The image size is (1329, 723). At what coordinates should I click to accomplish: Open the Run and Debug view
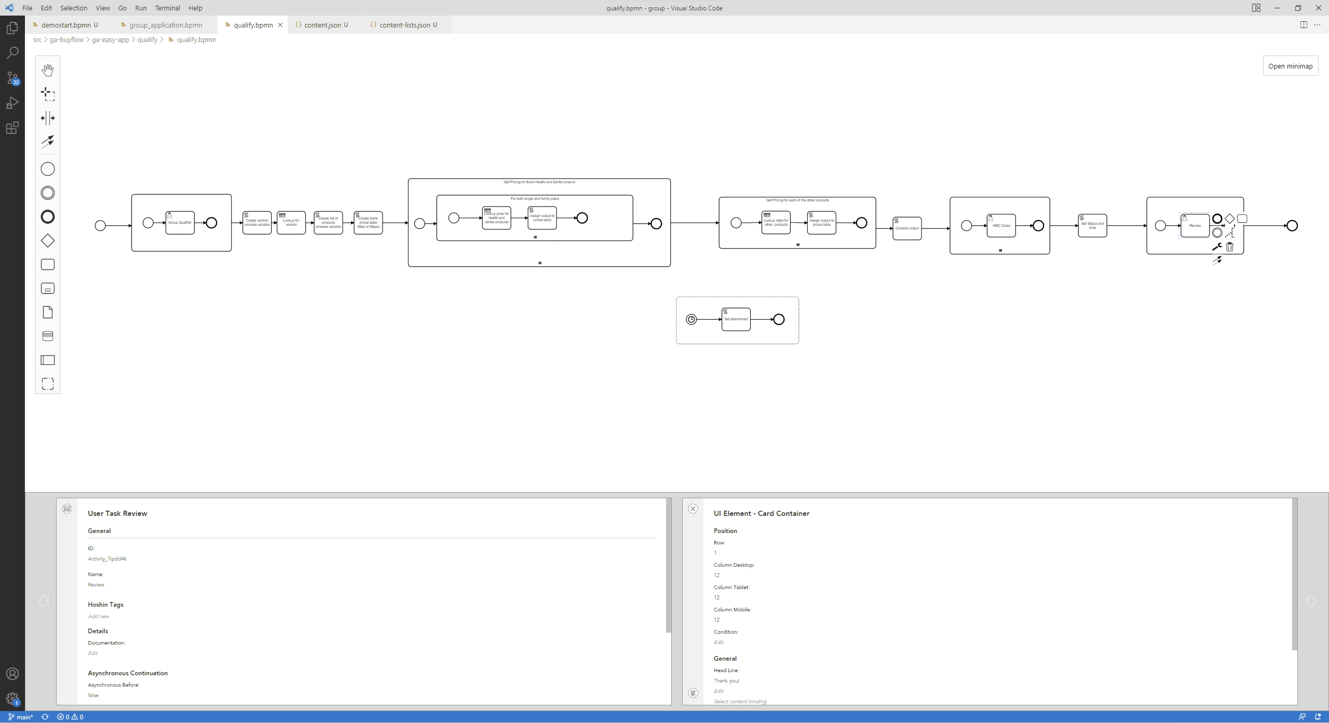point(12,103)
